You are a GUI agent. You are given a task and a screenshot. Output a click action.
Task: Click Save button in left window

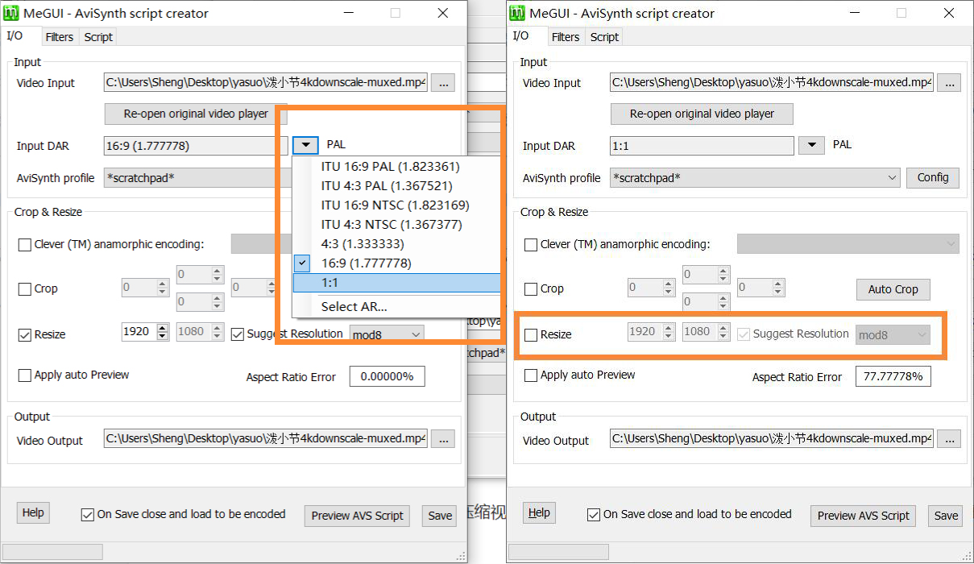coord(440,516)
